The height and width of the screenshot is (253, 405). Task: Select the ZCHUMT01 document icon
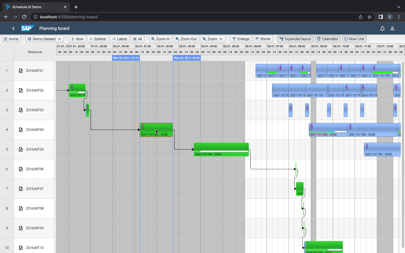21,71
